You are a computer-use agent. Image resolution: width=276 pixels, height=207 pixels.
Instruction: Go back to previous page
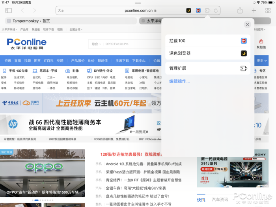tap(22, 11)
